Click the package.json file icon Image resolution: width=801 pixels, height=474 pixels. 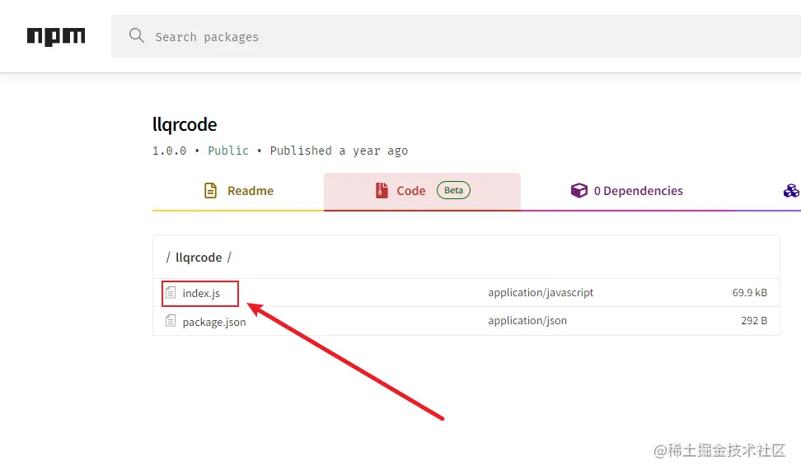click(x=171, y=321)
